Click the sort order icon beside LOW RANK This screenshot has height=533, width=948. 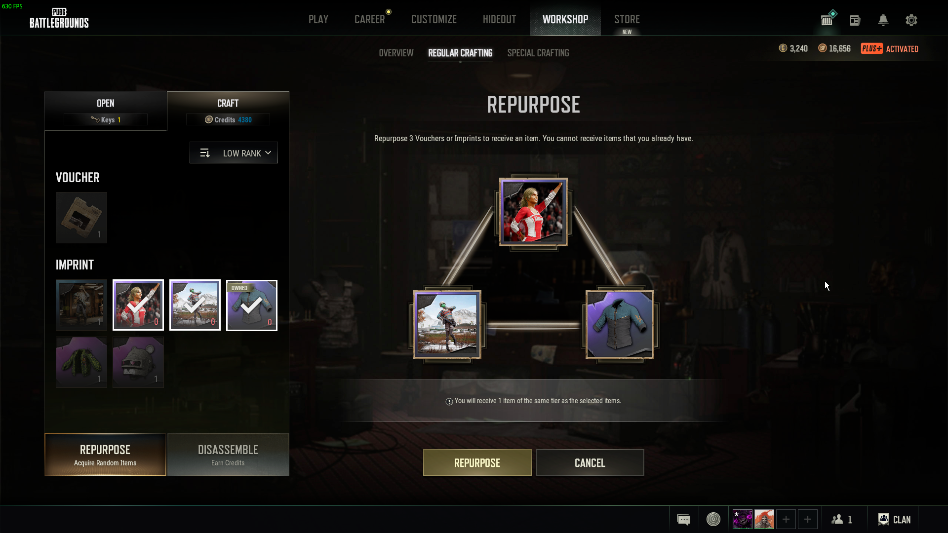pyautogui.click(x=204, y=153)
